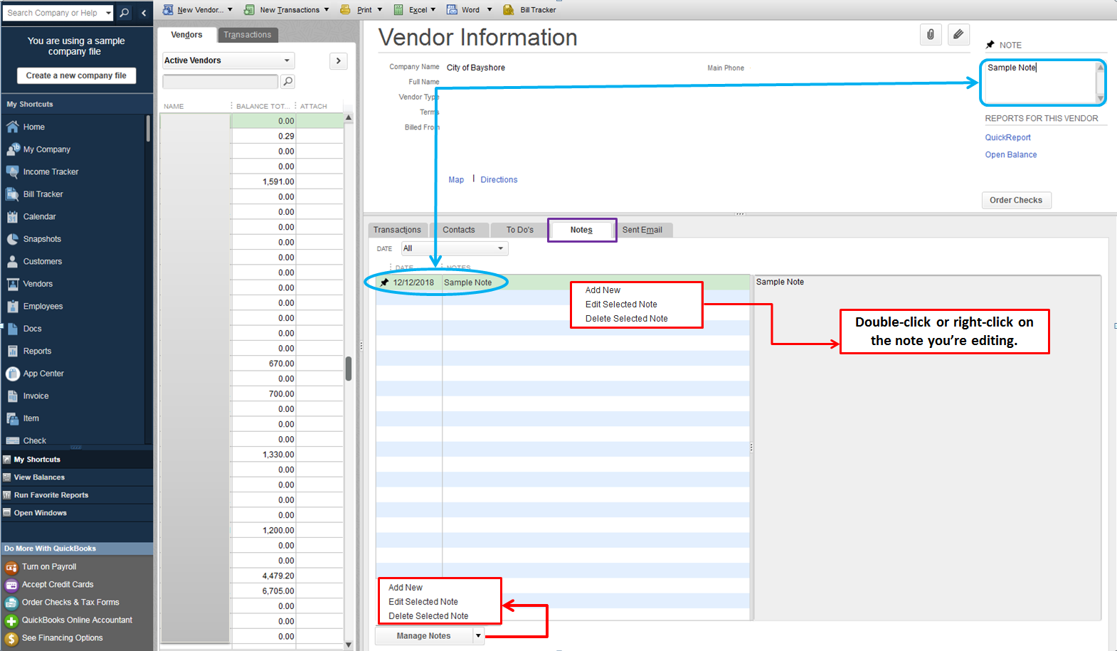Select the 12/12/2018 Sample Note row
Viewport: 1117px width, 651px height.
pyautogui.click(x=563, y=282)
